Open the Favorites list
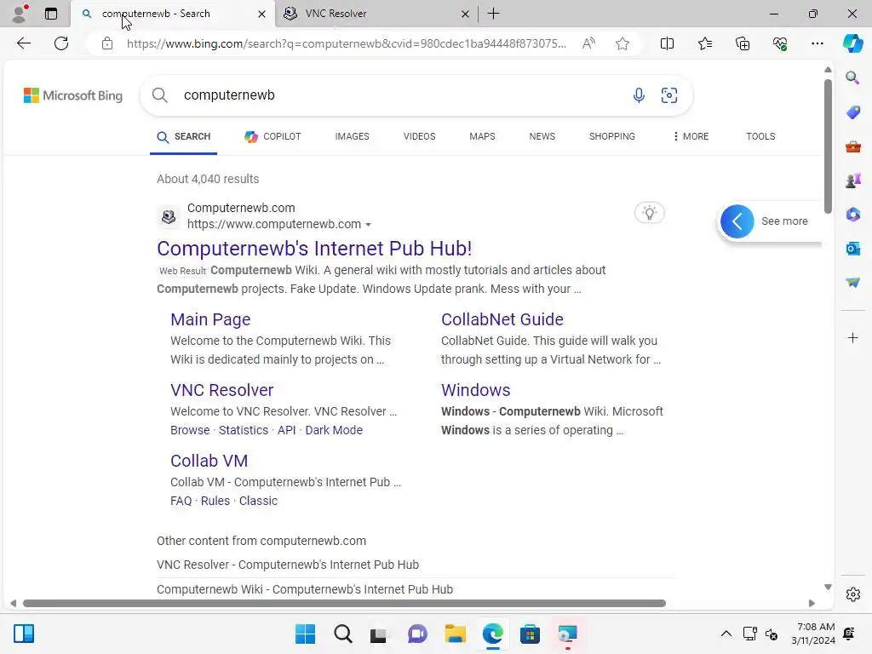 tap(704, 43)
